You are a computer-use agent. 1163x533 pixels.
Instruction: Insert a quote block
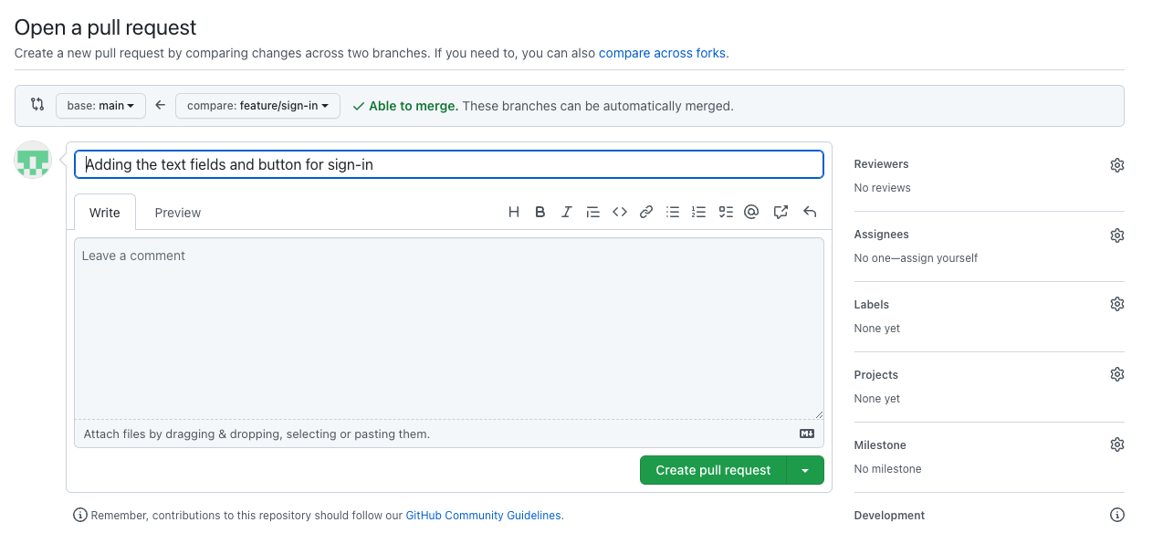click(x=593, y=212)
